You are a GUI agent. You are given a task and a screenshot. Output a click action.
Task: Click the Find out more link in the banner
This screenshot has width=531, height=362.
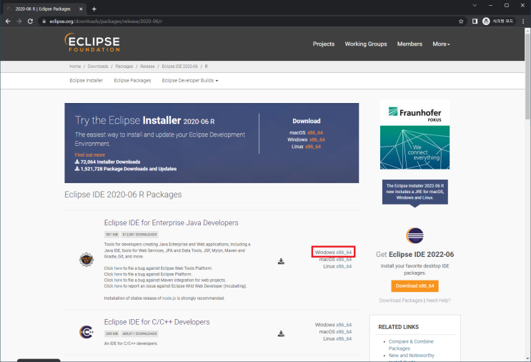pos(90,155)
